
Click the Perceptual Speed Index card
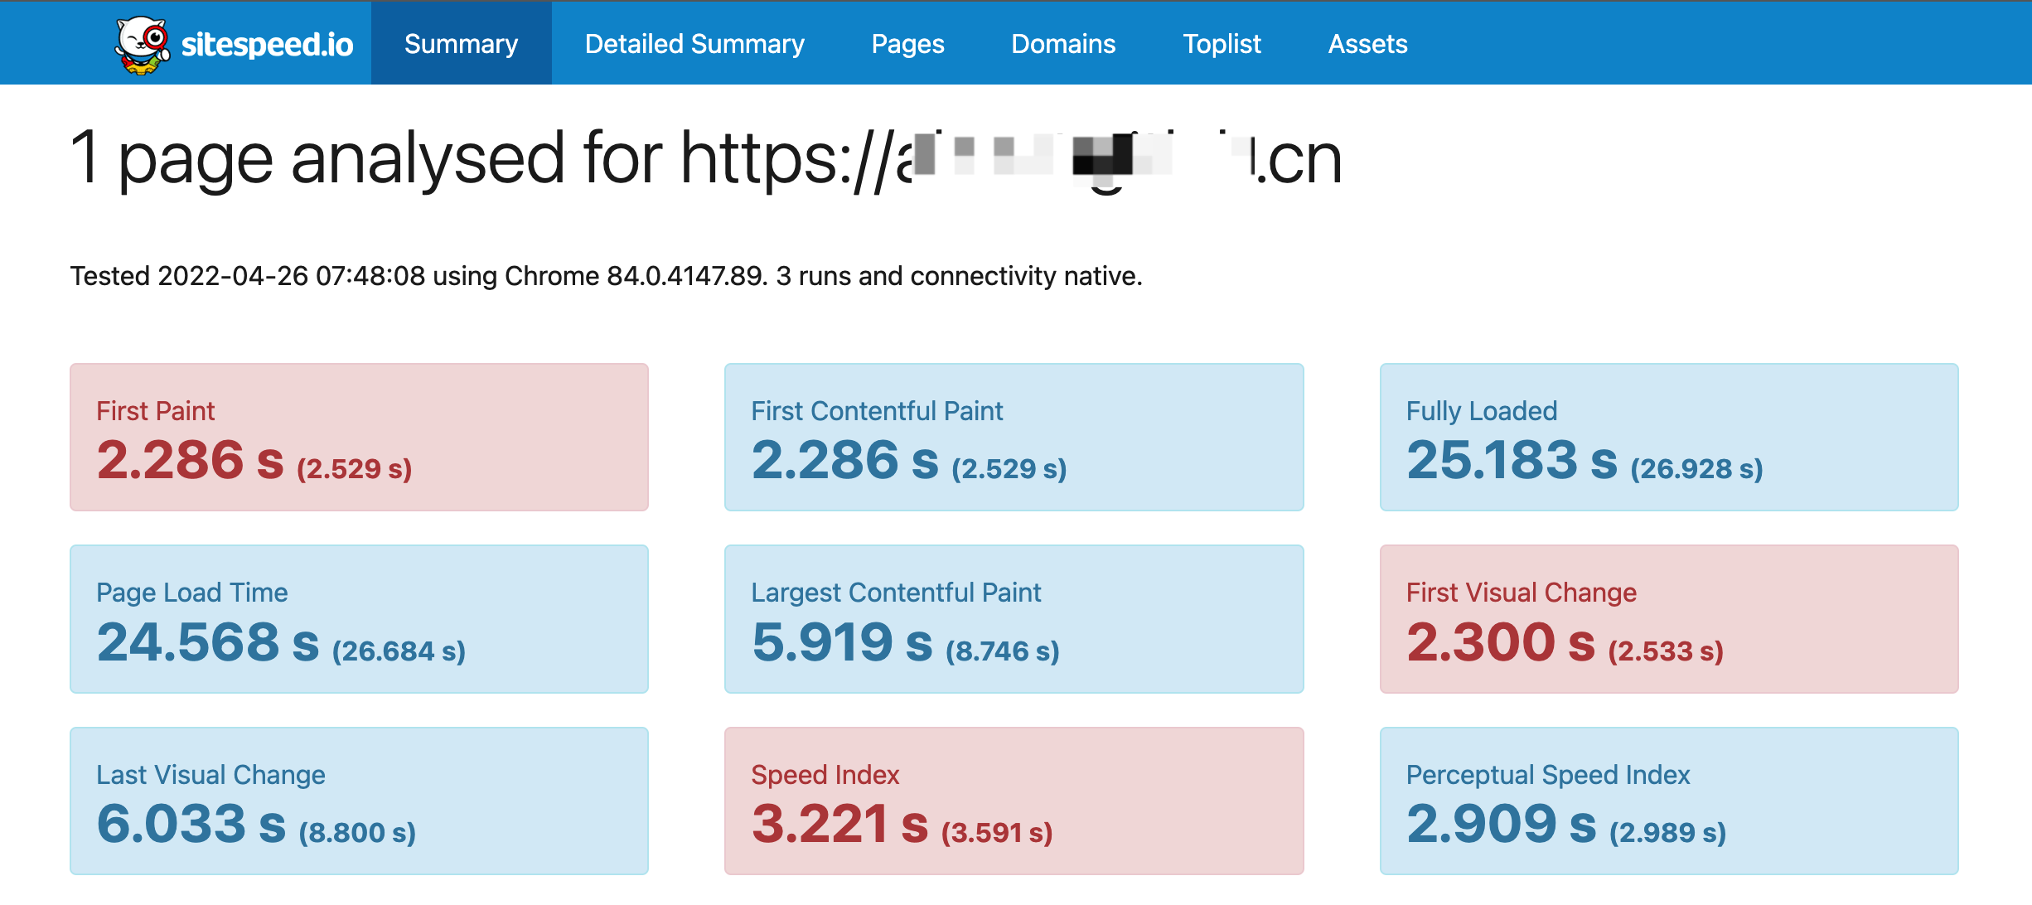pyautogui.click(x=1668, y=801)
